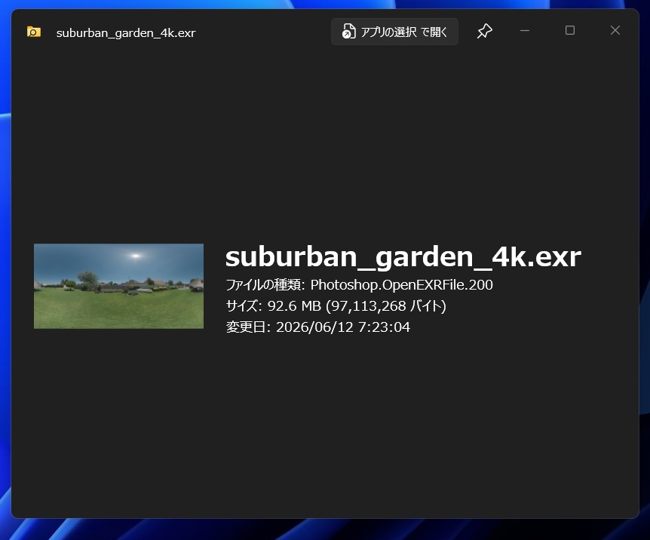Minimize the preview window
The width and height of the screenshot is (650, 540).
525,31
